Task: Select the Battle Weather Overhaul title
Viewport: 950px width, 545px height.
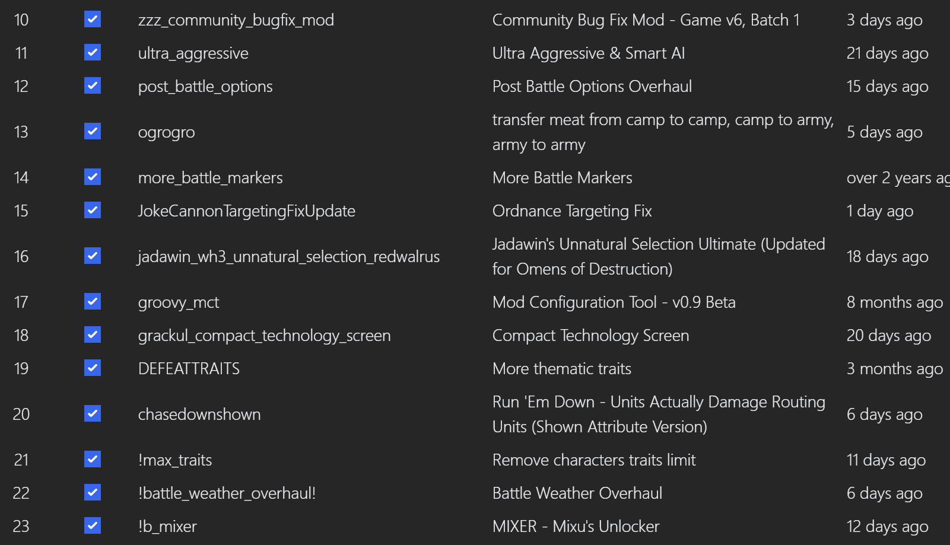Action: click(x=577, y=493)
